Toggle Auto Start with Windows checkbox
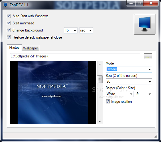This screenshot has width=161, height=142. 9,16
